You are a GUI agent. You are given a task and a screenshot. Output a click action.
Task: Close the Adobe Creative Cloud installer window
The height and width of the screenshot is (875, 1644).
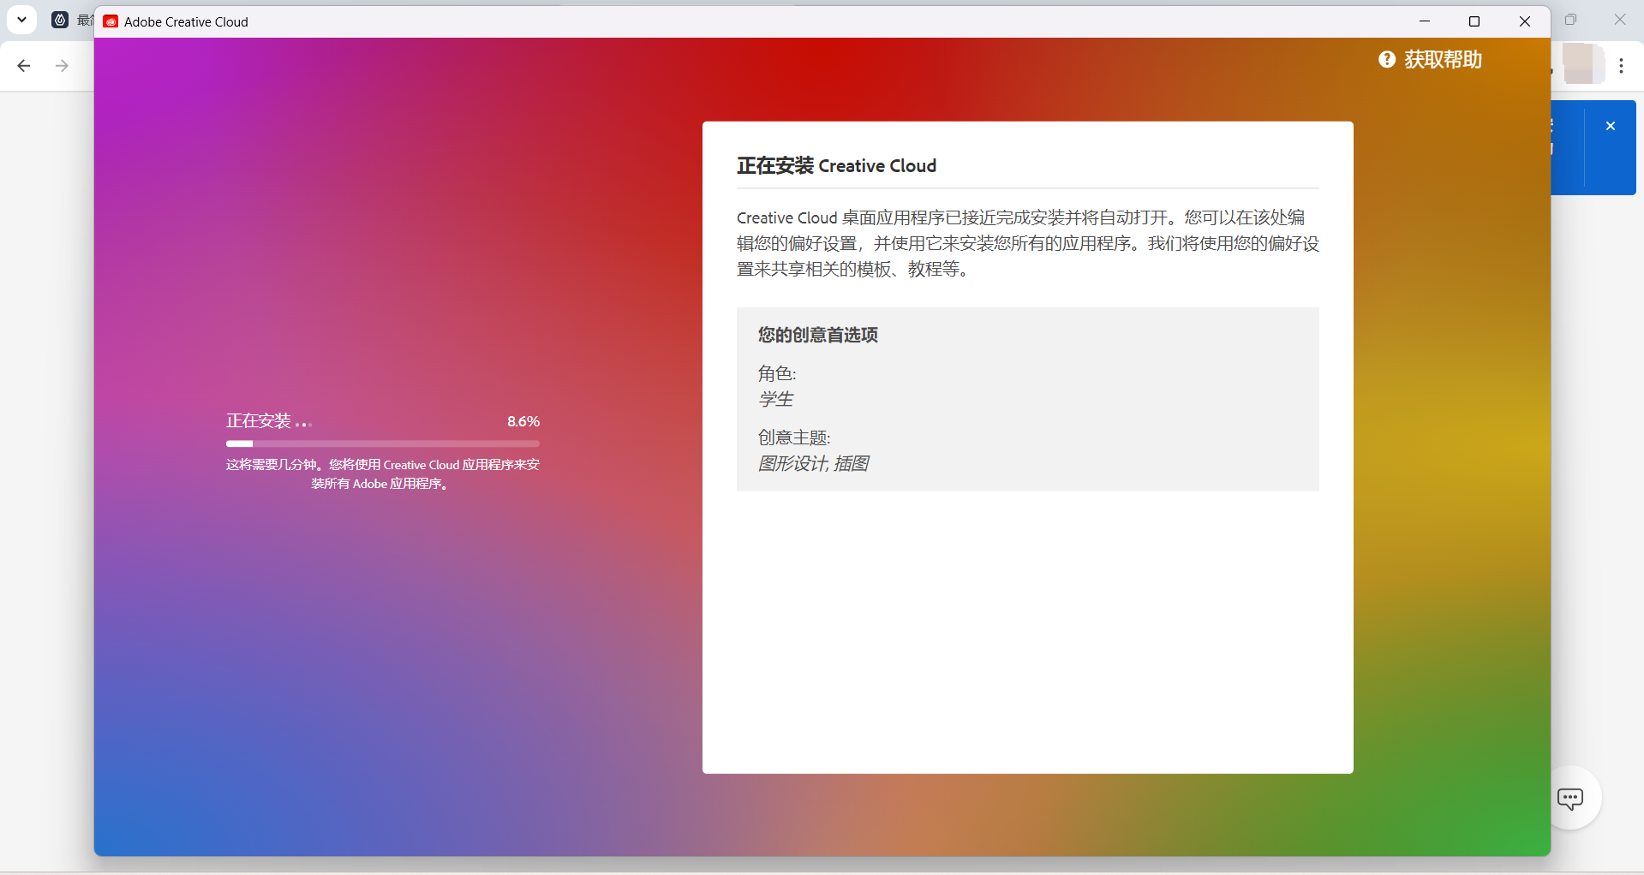pyautogui.click(x=1525, y=21)
